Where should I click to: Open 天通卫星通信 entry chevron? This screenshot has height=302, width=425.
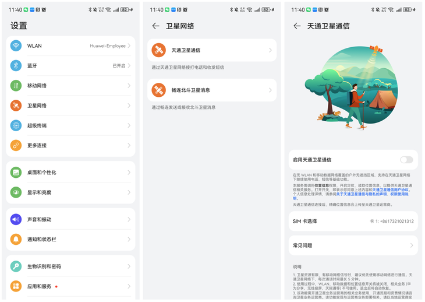click(x=270, y=50)
